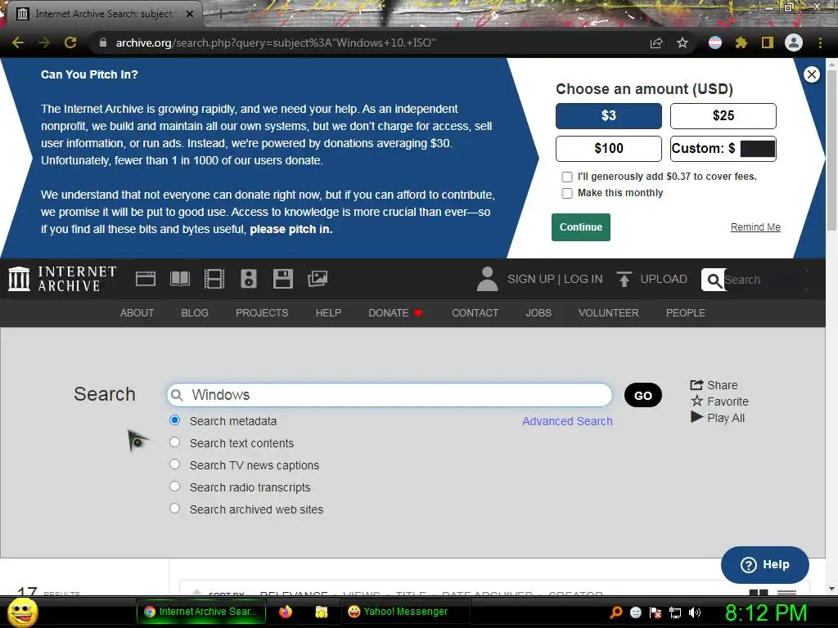The image size is (838, 628).
Task: Click the tray search magnifier icon
Action: (x=615, y=612)
